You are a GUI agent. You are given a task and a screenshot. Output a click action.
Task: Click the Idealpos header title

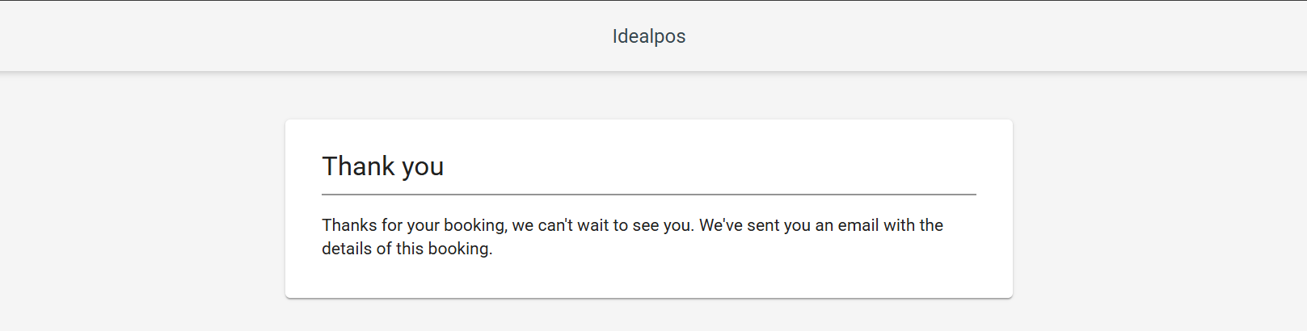648,36
